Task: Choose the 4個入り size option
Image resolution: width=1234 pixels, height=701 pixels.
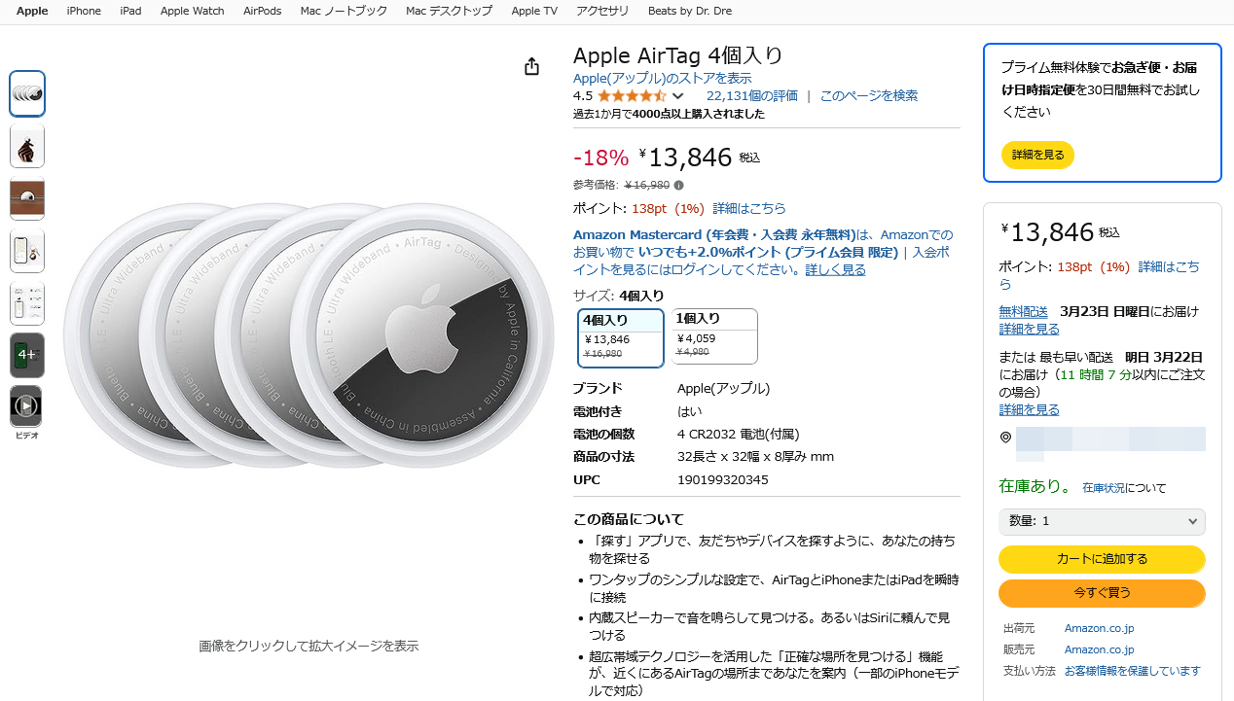Action: 621,337
